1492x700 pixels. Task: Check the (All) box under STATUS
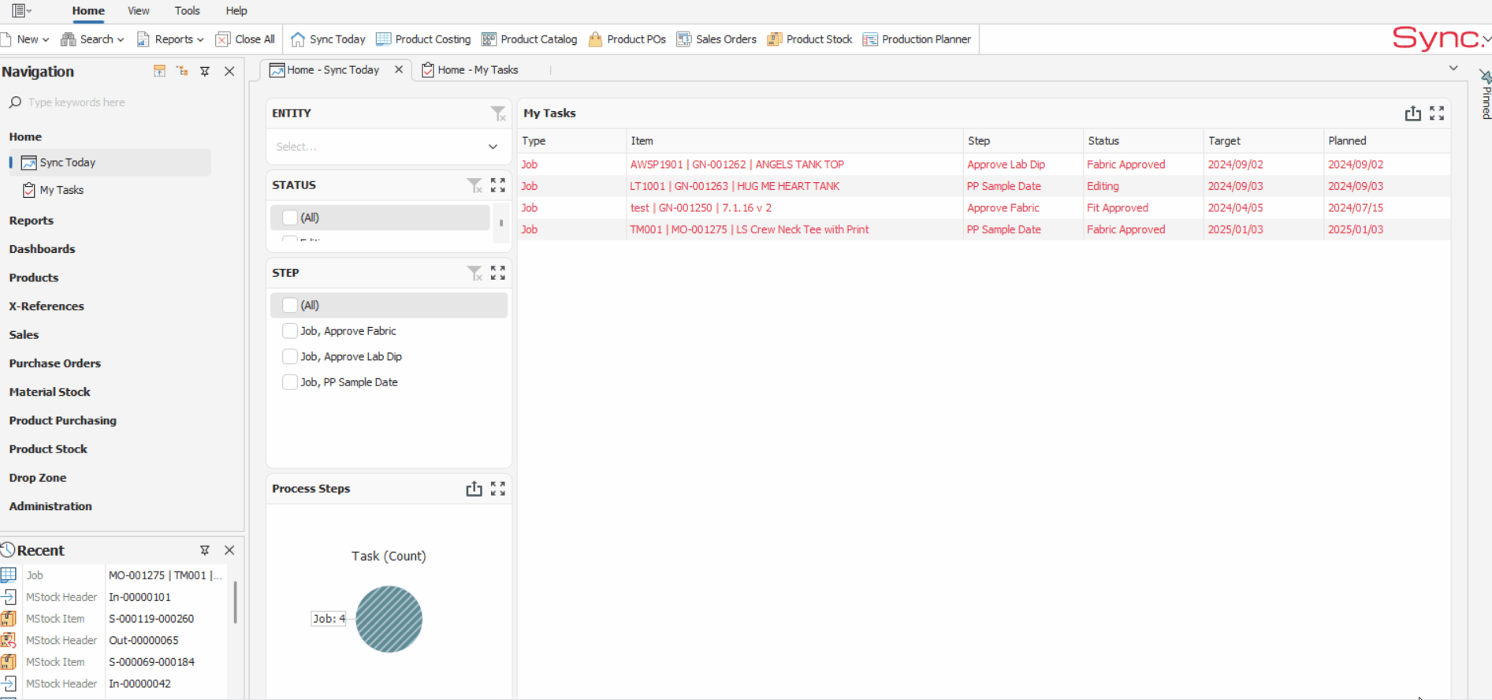point(290,218)
